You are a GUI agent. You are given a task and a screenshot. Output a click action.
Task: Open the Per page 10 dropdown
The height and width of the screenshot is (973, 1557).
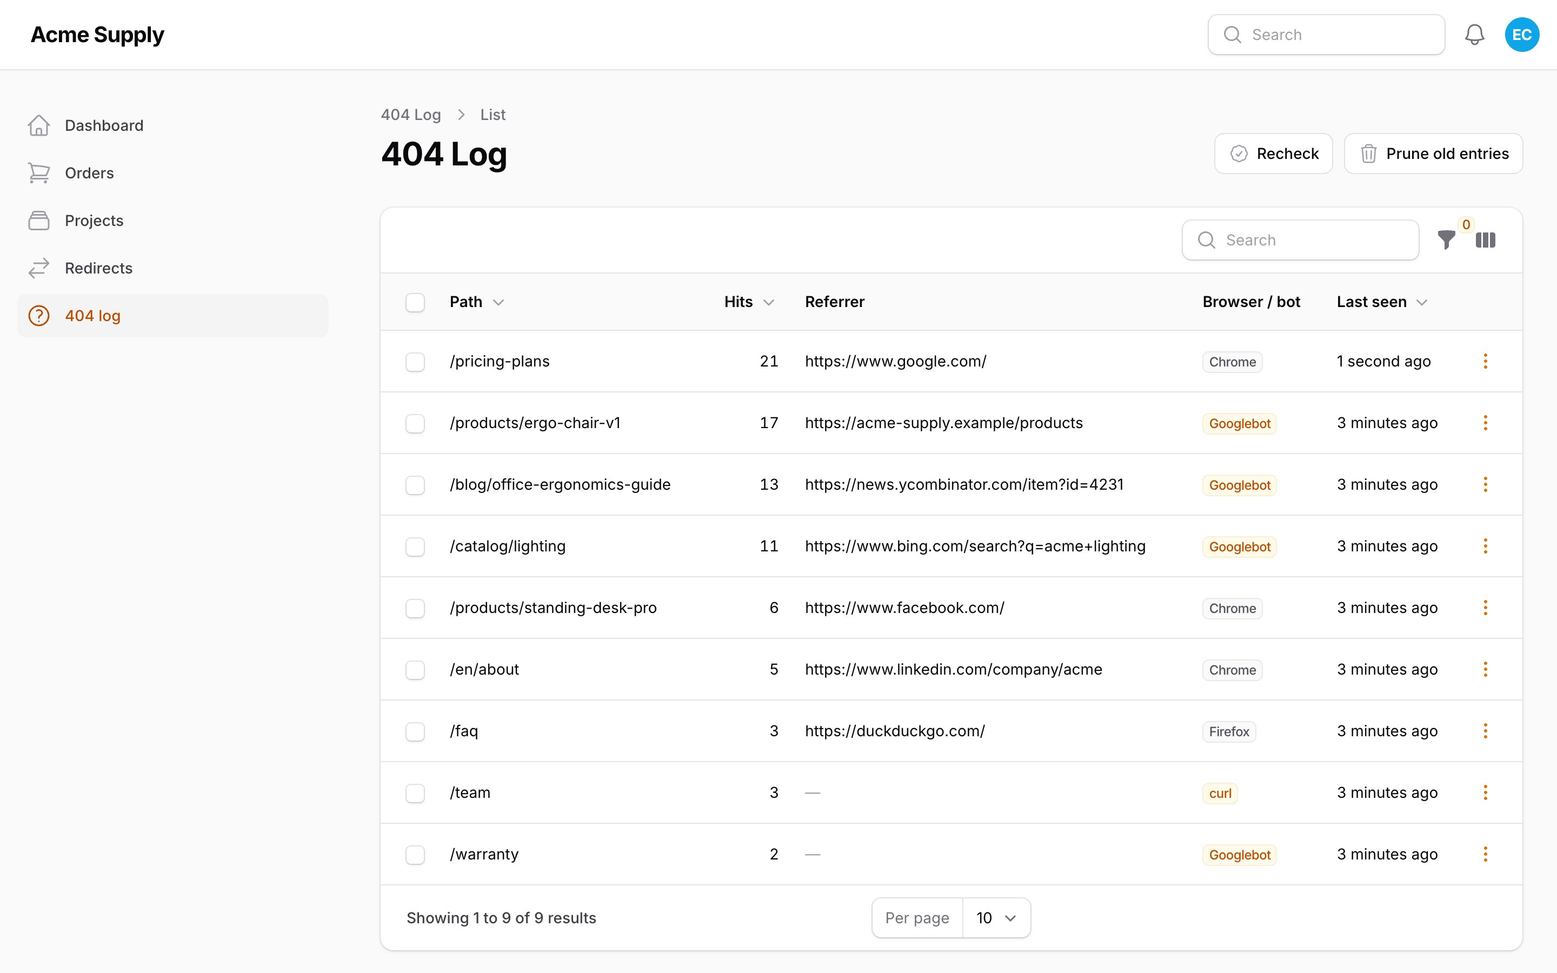996,918
